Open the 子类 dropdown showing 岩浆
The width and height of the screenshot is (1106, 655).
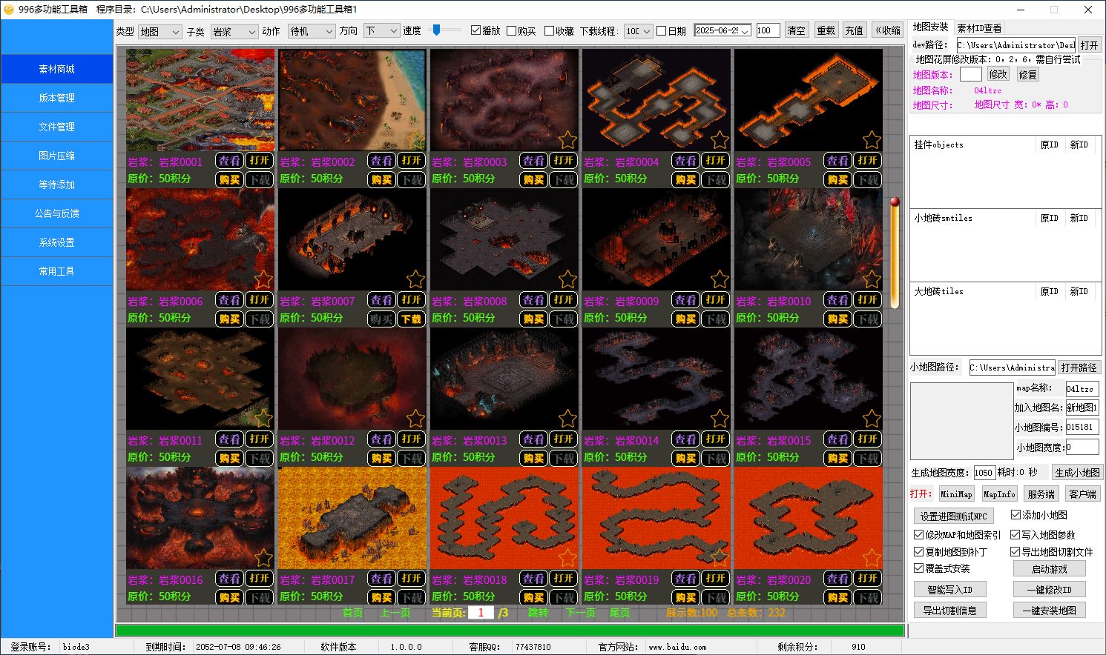point(234,32)
